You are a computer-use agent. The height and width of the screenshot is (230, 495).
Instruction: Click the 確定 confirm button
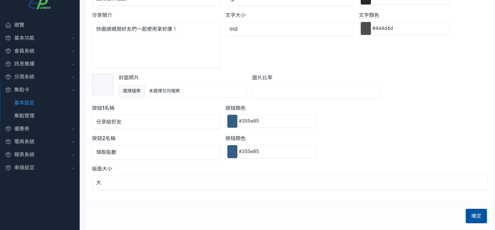(x=476, y=216)
